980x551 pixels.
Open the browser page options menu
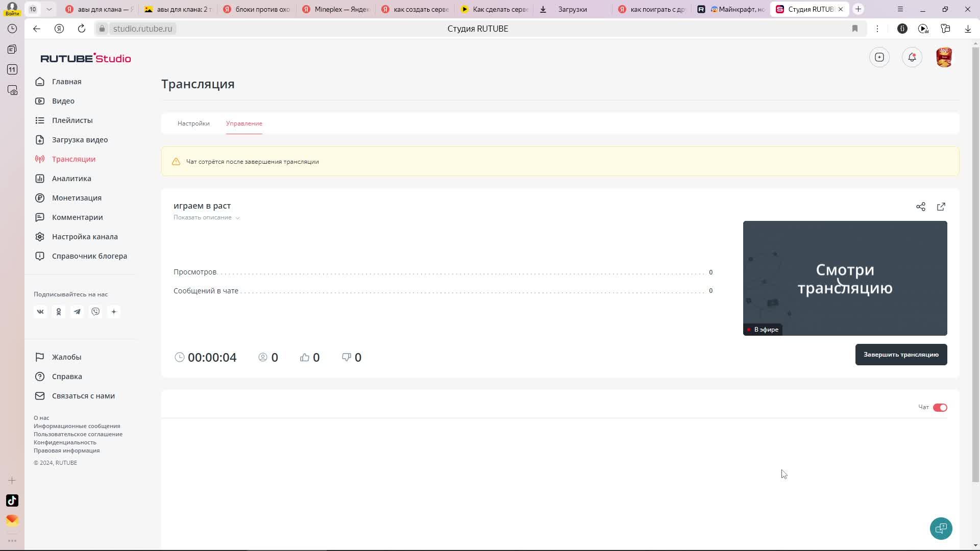coord(877,29)
